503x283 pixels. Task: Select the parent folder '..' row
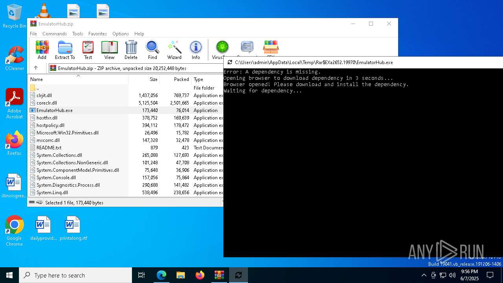[126, 88]
